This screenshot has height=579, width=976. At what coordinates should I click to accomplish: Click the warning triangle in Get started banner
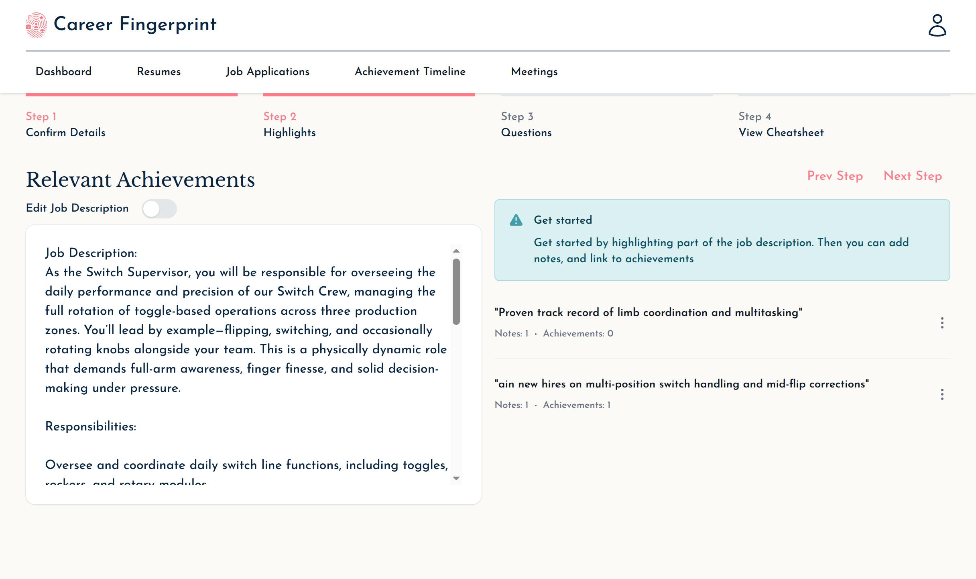tap(516, 220)
